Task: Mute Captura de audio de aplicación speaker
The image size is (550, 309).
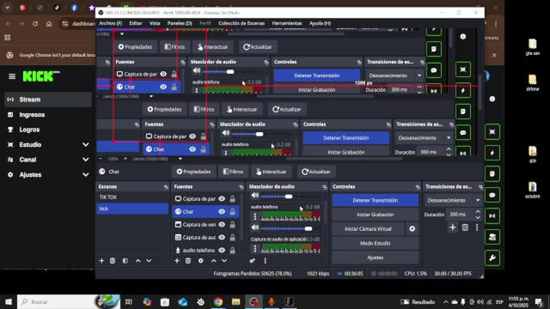Action: coord(255,228)
